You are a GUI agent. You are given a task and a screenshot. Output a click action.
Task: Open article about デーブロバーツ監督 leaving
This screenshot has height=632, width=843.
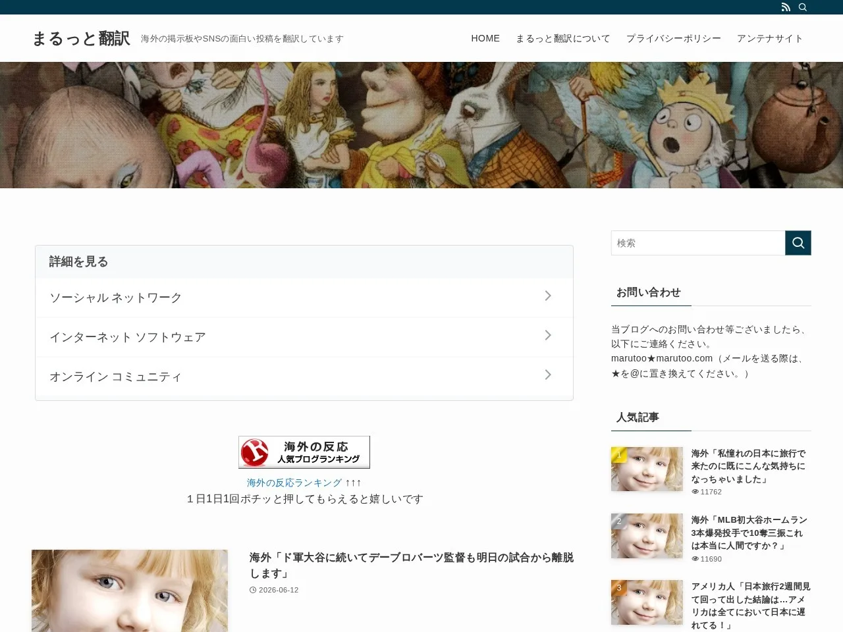coord(412,566)
